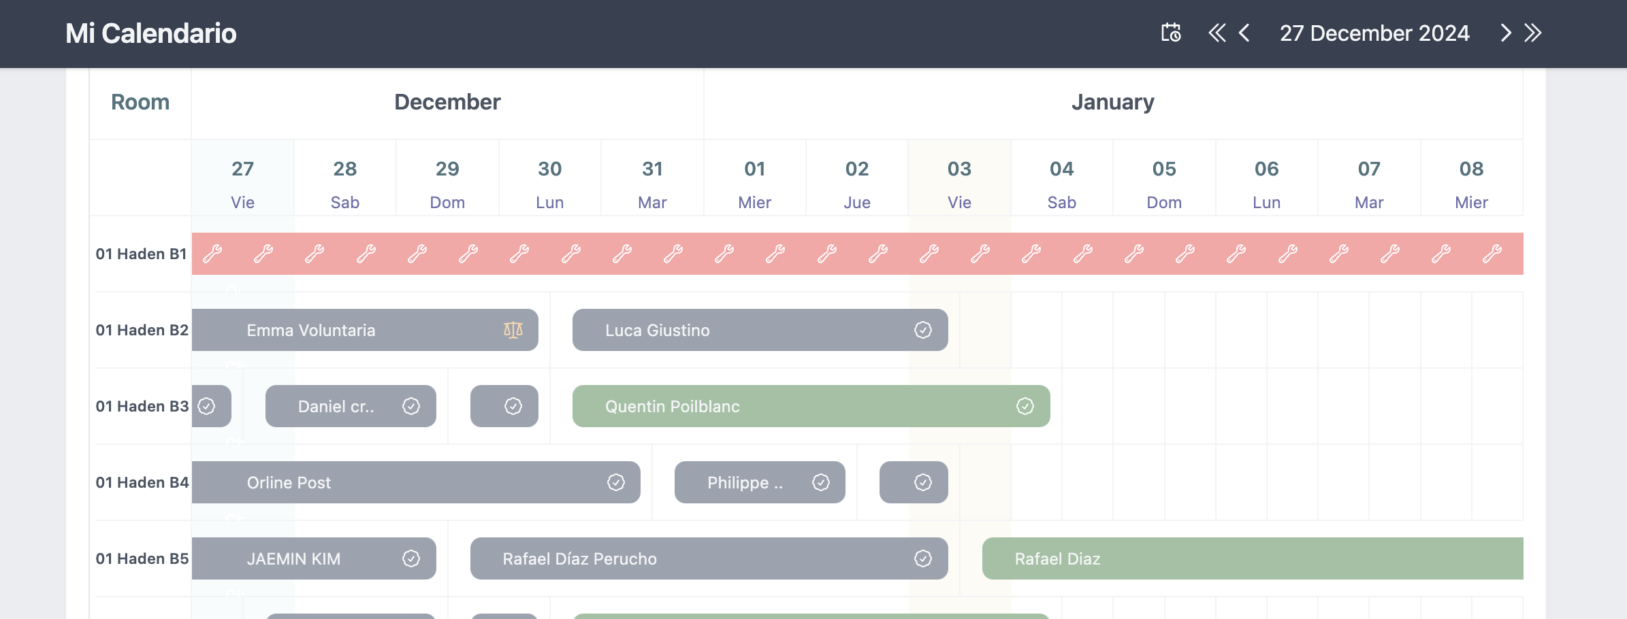Click the 01 Haden B1 maintenance bar

pos(857,254)
